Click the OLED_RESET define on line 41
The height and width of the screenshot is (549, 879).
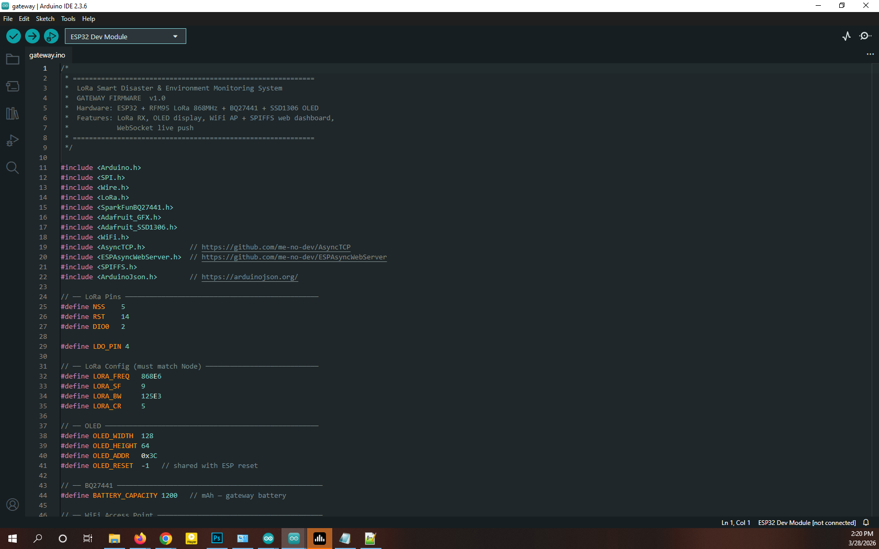[x=105, y=466]
